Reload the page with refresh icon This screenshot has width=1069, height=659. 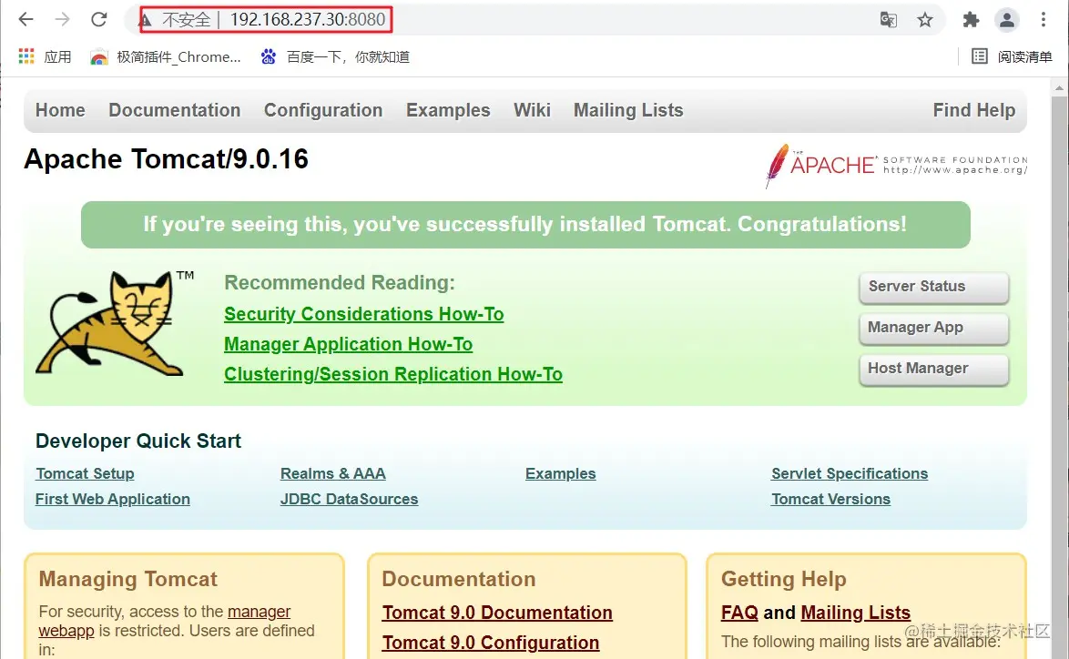click(99, 19)
